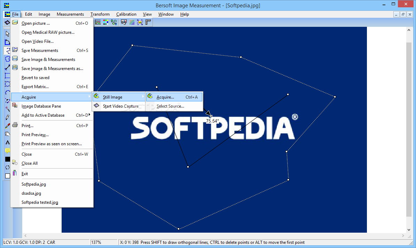Screen dimensions: 416x248
Task: Expand the Acquire submenu arrow
Action: (x=89, y=96)
